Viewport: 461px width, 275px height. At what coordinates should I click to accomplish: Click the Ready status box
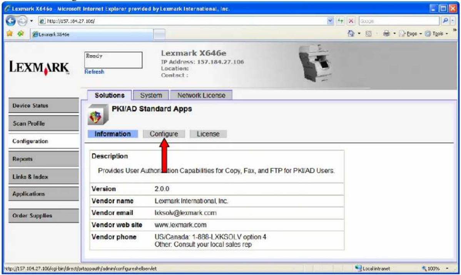[x=113, y=60]
